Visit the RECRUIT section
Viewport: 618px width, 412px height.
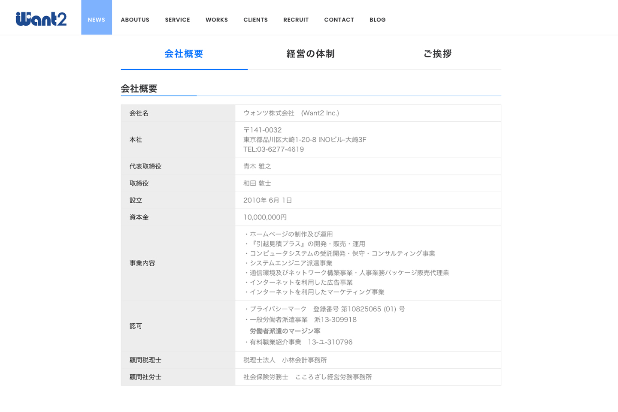pyautogui.click(x=296, y=19)
